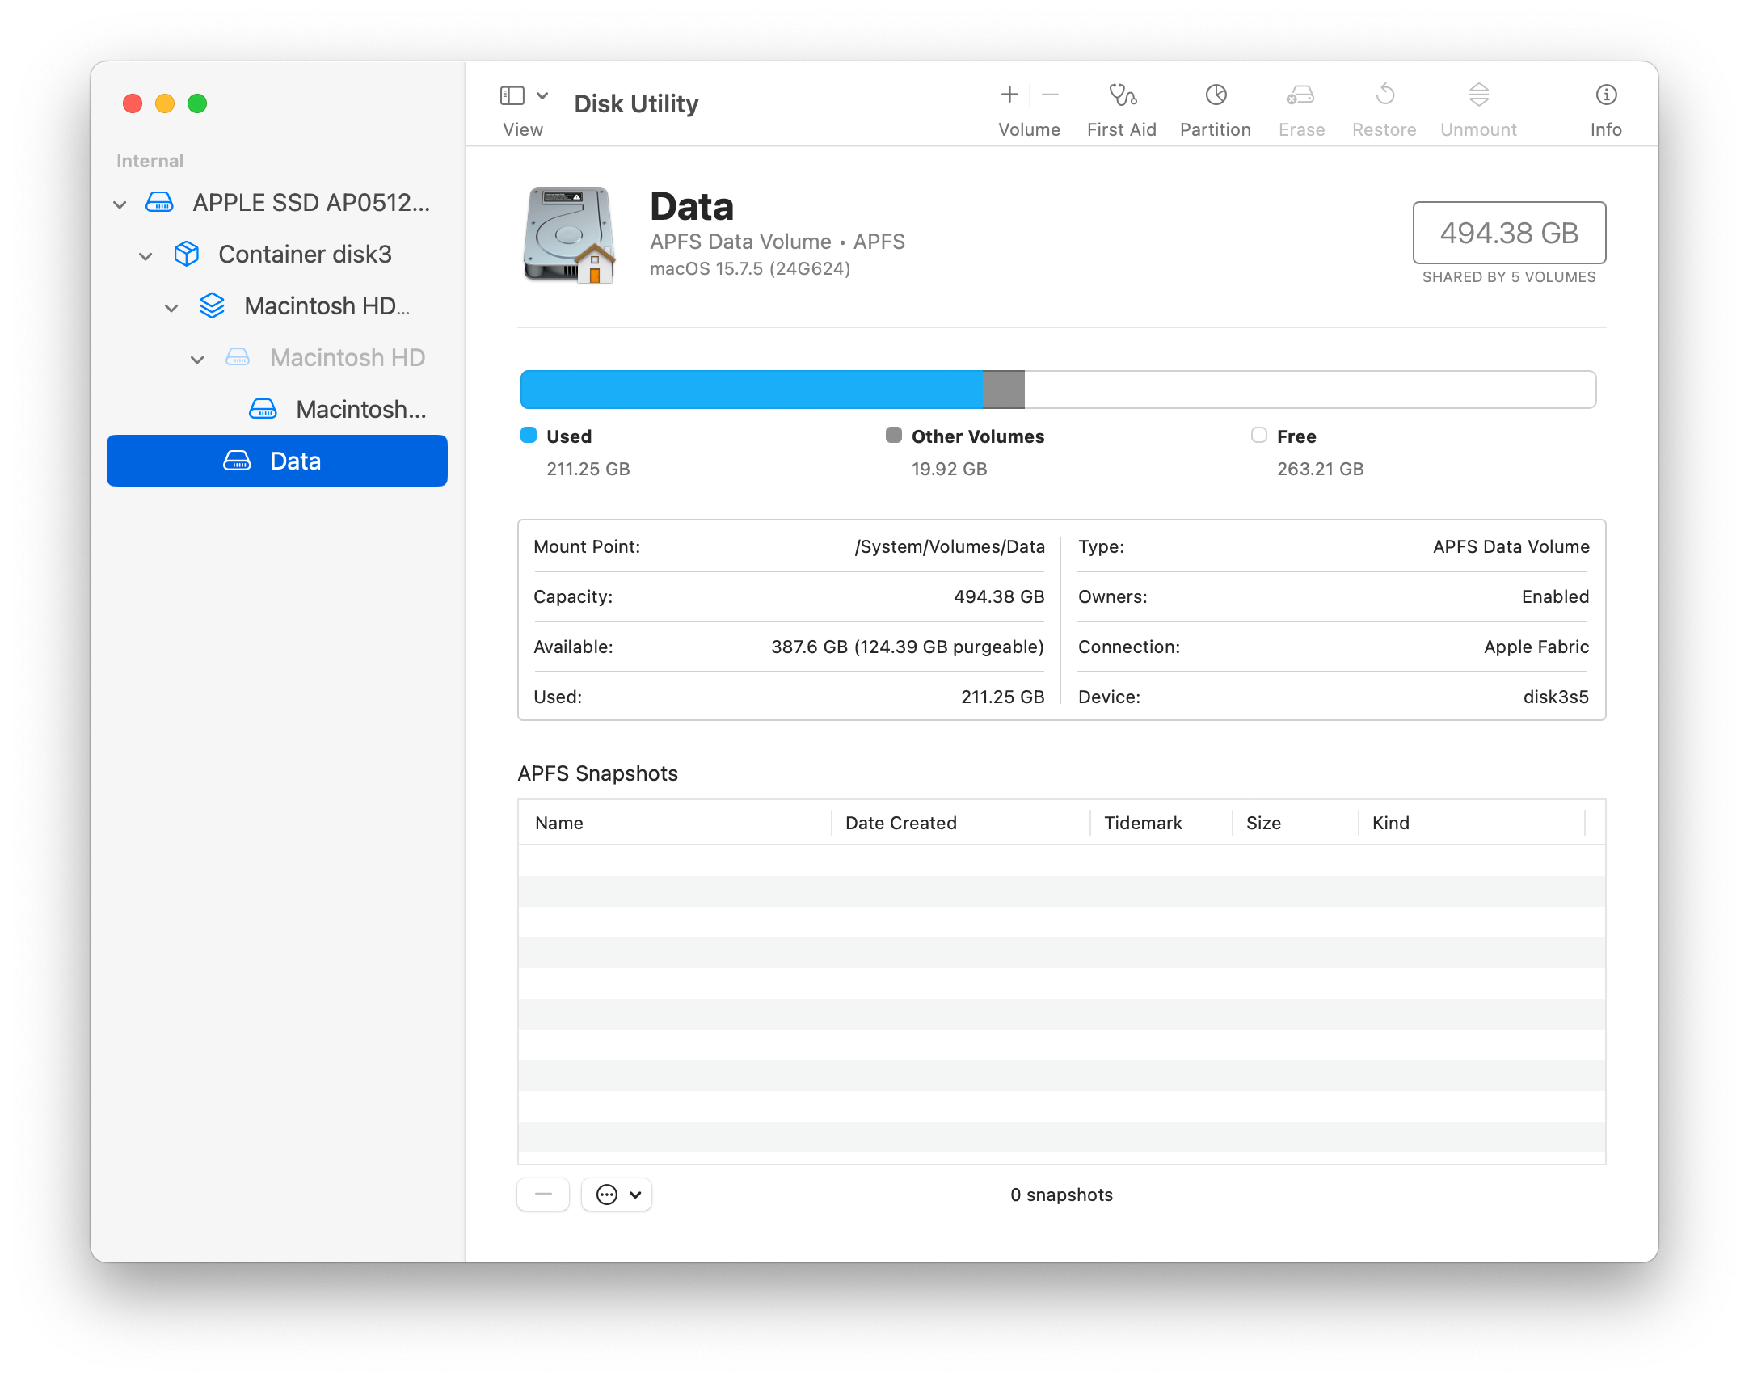Click the delete snapshot minus button
Image resolution: width=1749 pixels, height=1382 pixels.
tap(543, 1195)
